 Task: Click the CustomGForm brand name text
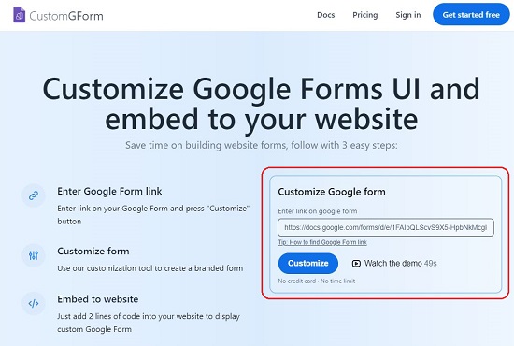pyautogui.click(x=66, y=16)
